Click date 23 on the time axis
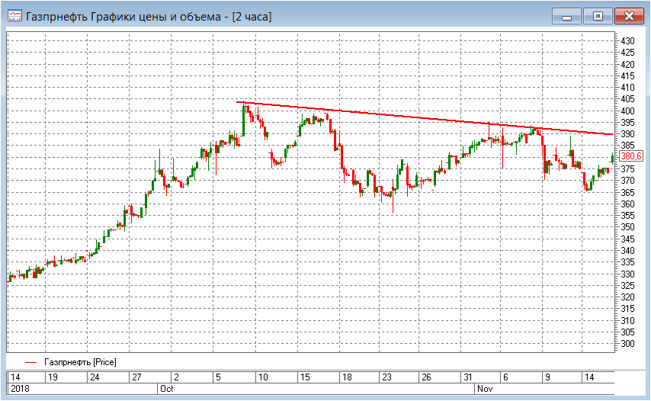This screenshot has height=401, width=651. (x=386, y=377)
